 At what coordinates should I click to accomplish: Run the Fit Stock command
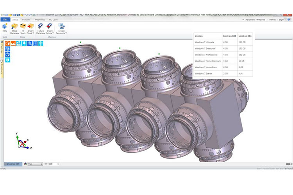pos(23,29)
